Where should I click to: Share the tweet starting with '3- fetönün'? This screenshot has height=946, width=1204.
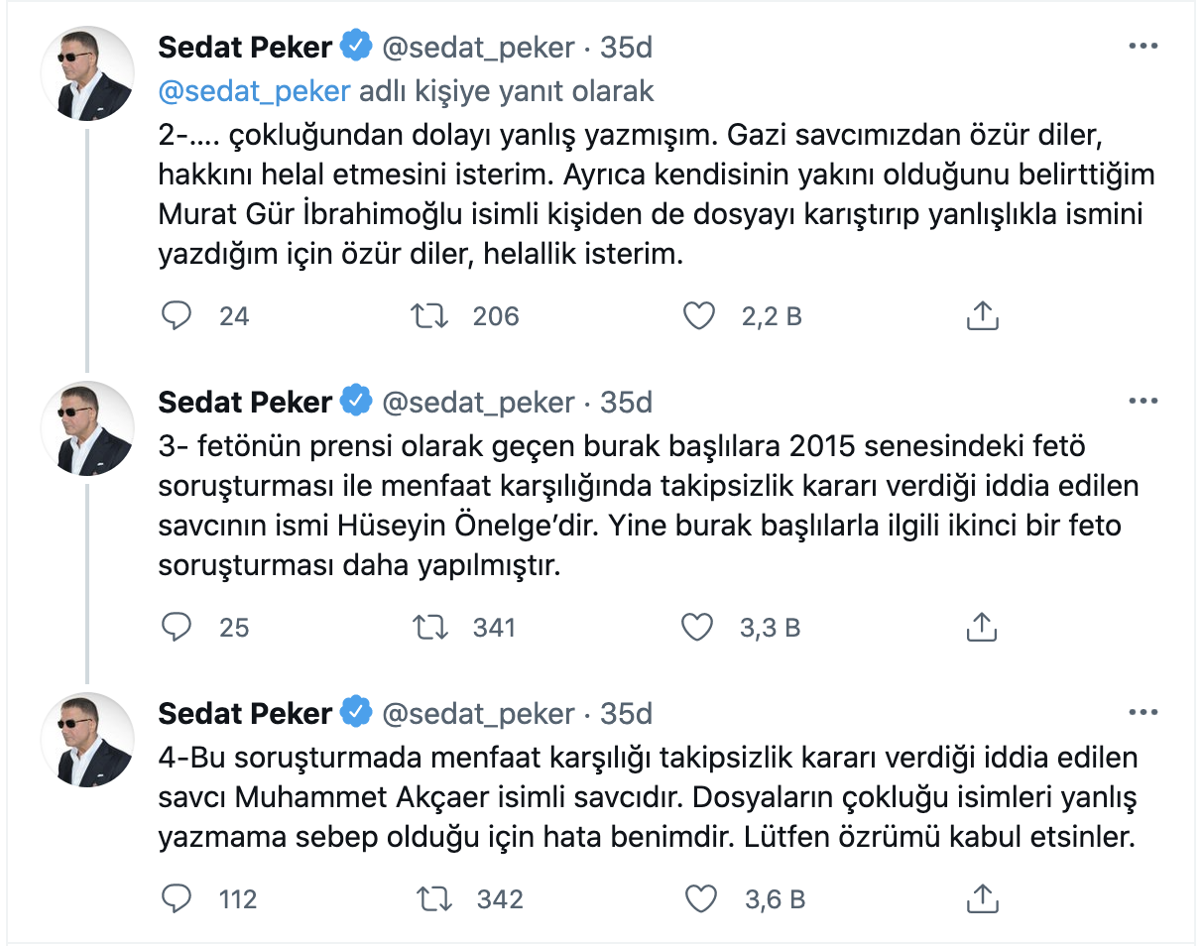(x=981, y=627)
